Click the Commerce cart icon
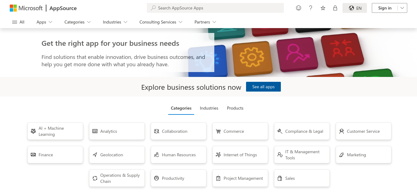The width and height of the screenshot is (417, 192). (x=218, y=131)
